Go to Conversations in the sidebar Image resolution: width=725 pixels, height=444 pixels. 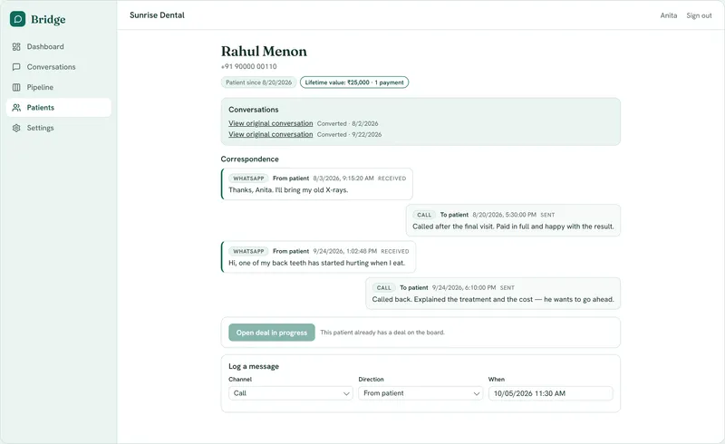coord(59,67)
